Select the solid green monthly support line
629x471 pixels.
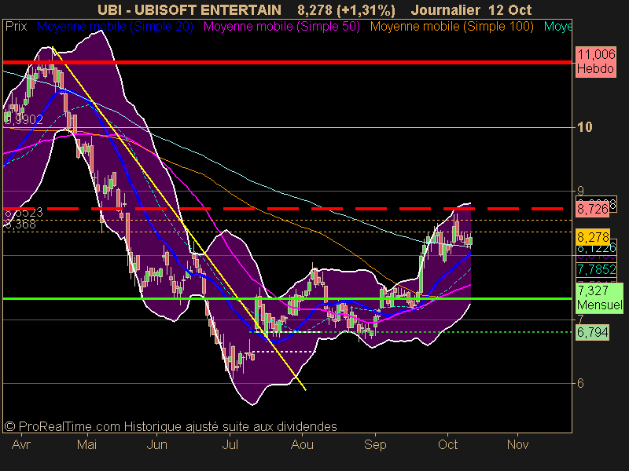(287, 299)
